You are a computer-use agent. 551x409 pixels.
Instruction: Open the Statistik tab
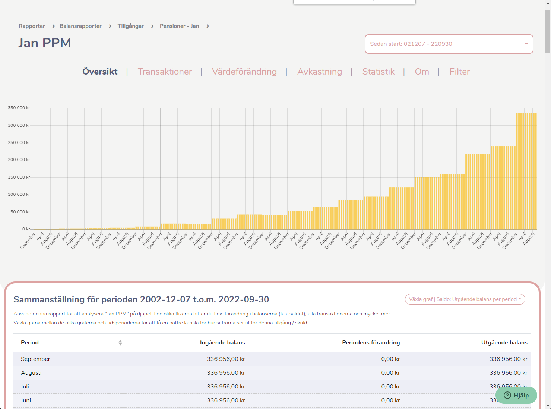[x=379, y=72]
